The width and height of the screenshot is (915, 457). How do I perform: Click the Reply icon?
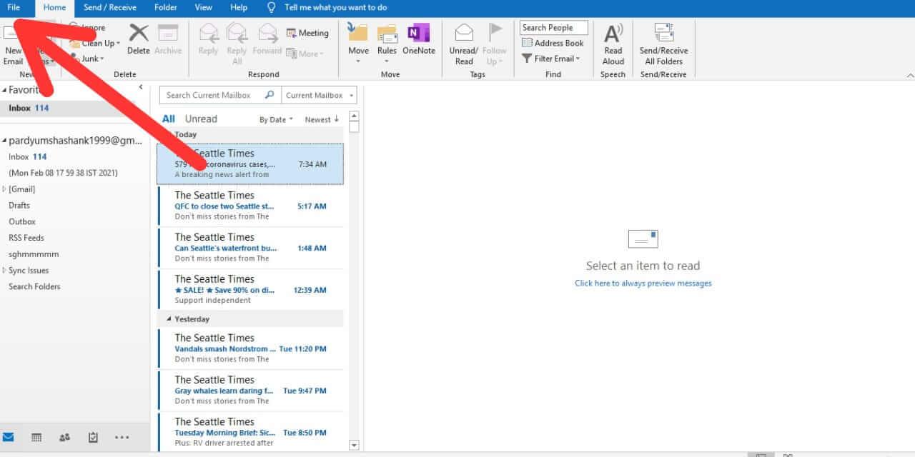(x=207, y=41)
